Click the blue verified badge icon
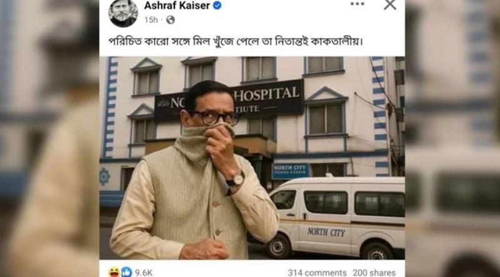Image resolution: width=500 pixels, height=277 pixels. click(217, 6)
